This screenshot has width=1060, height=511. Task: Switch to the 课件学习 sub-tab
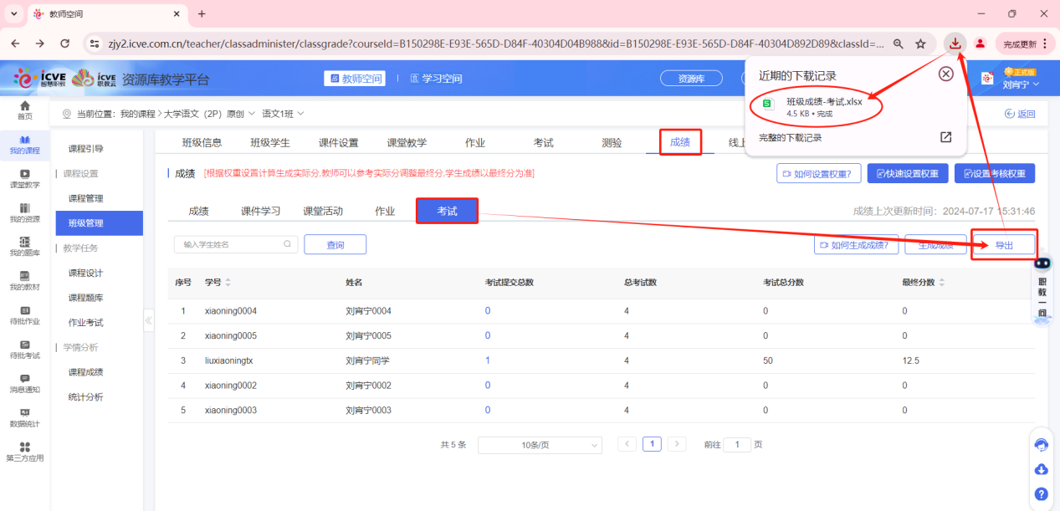[260, 211]
